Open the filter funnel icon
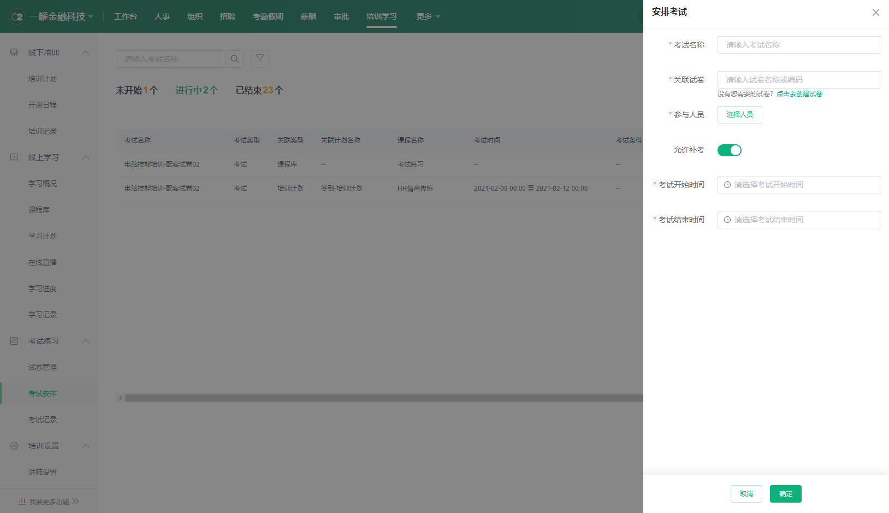The width and height of the screenshot is (889, 513). [260, 58]
